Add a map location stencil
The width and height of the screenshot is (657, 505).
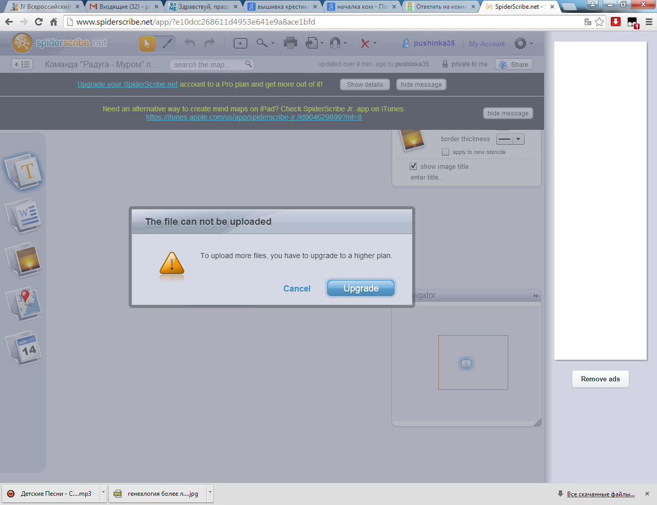[x=24, y=304]
